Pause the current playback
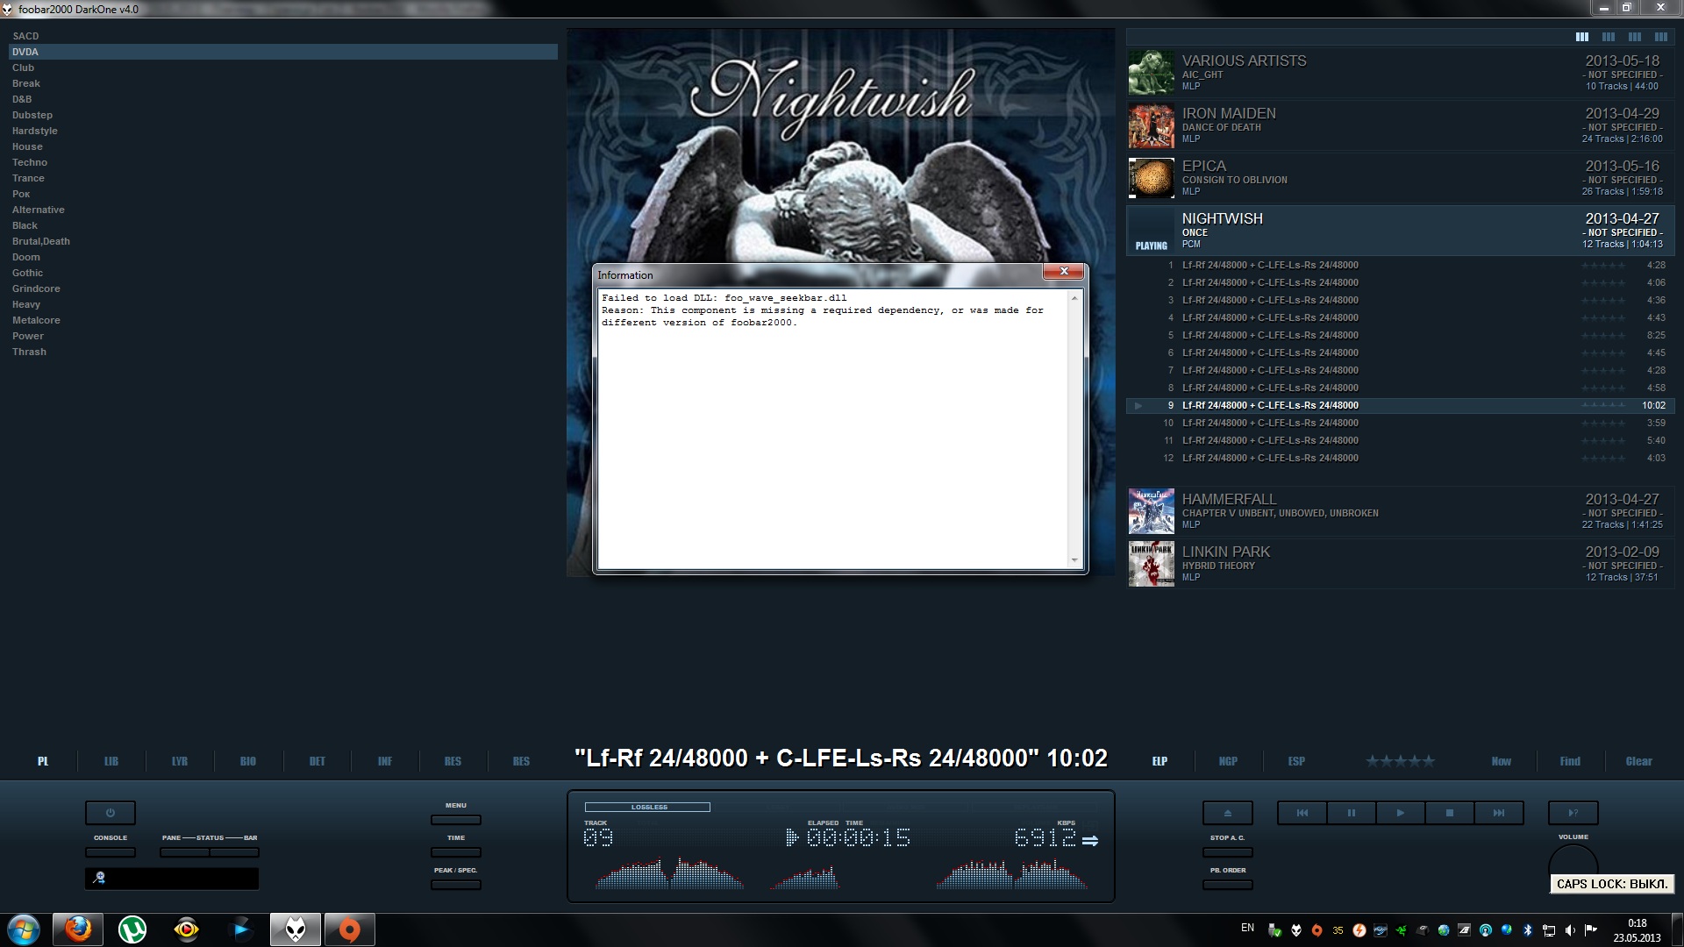Image resolution: width=1684 pixels, height=947 pixels. (1351, 813)
